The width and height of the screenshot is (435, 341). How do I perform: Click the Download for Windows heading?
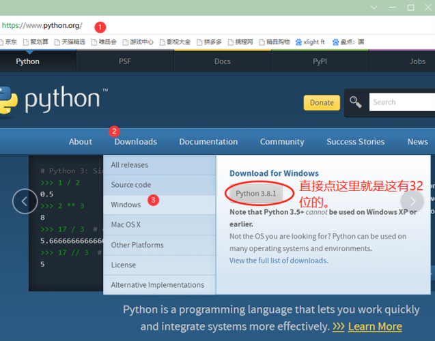pyautogui.click(x=274, y=173)
